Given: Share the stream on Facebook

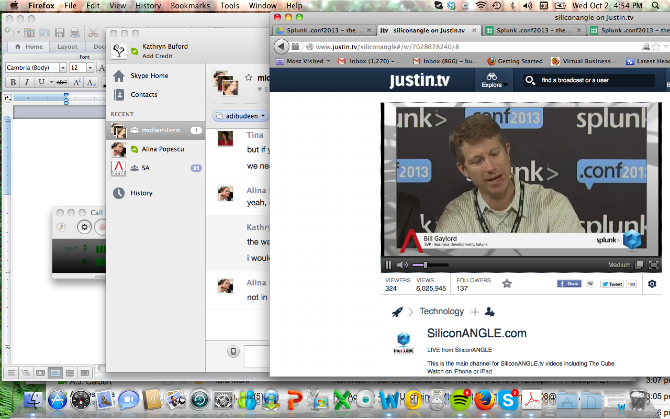Looking at the screenshot, I should tap(569, 284).
